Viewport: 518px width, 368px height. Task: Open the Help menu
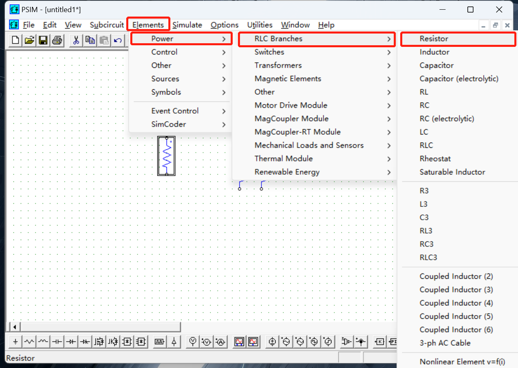[326, 25]
